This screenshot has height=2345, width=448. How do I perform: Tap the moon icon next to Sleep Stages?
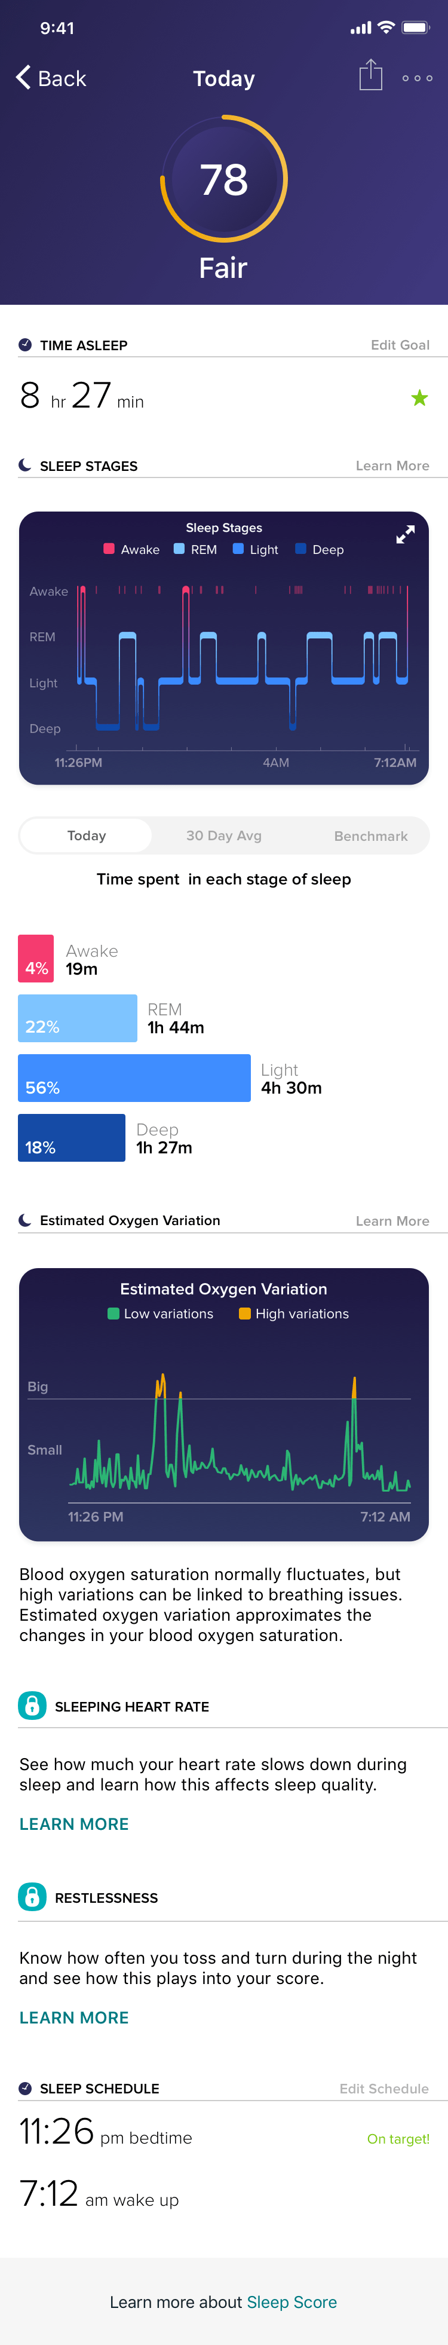point(26,465)
